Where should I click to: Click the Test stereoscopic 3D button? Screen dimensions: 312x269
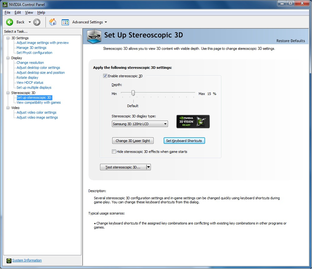(123, 167)
